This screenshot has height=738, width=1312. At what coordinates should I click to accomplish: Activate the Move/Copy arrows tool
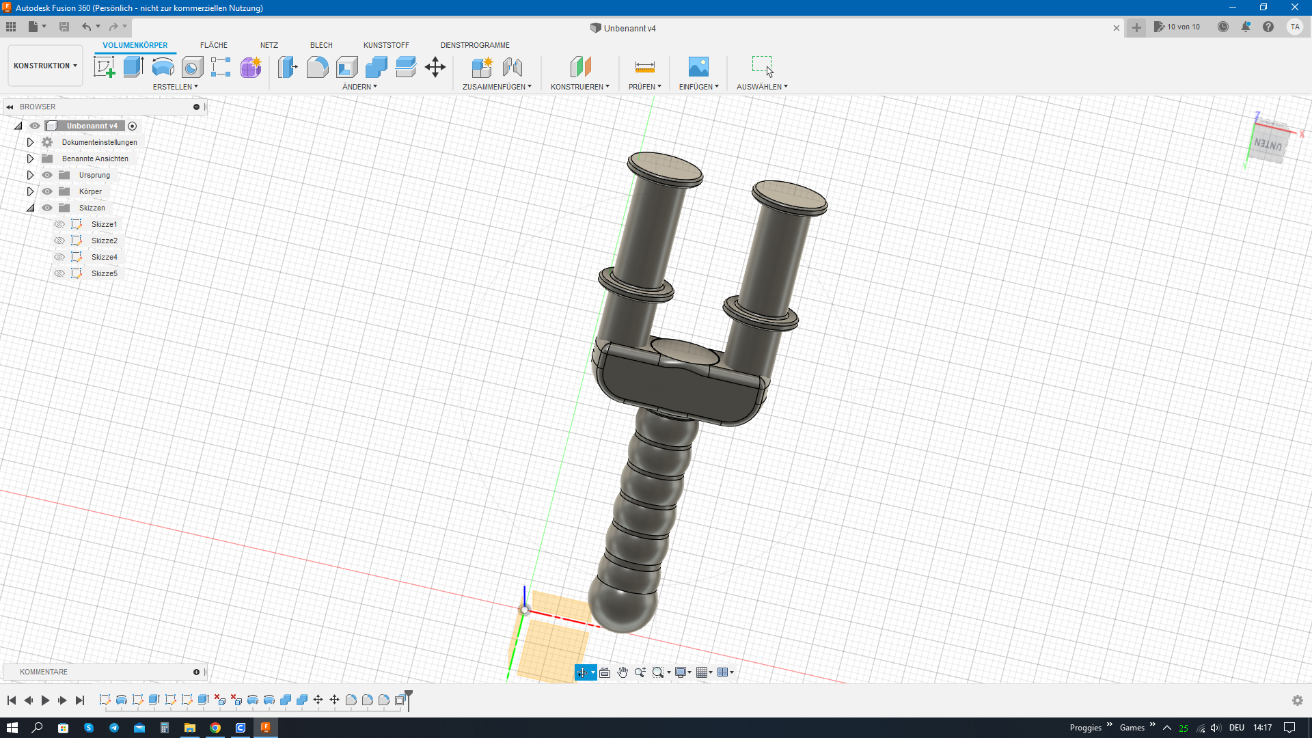click(435, 67)
